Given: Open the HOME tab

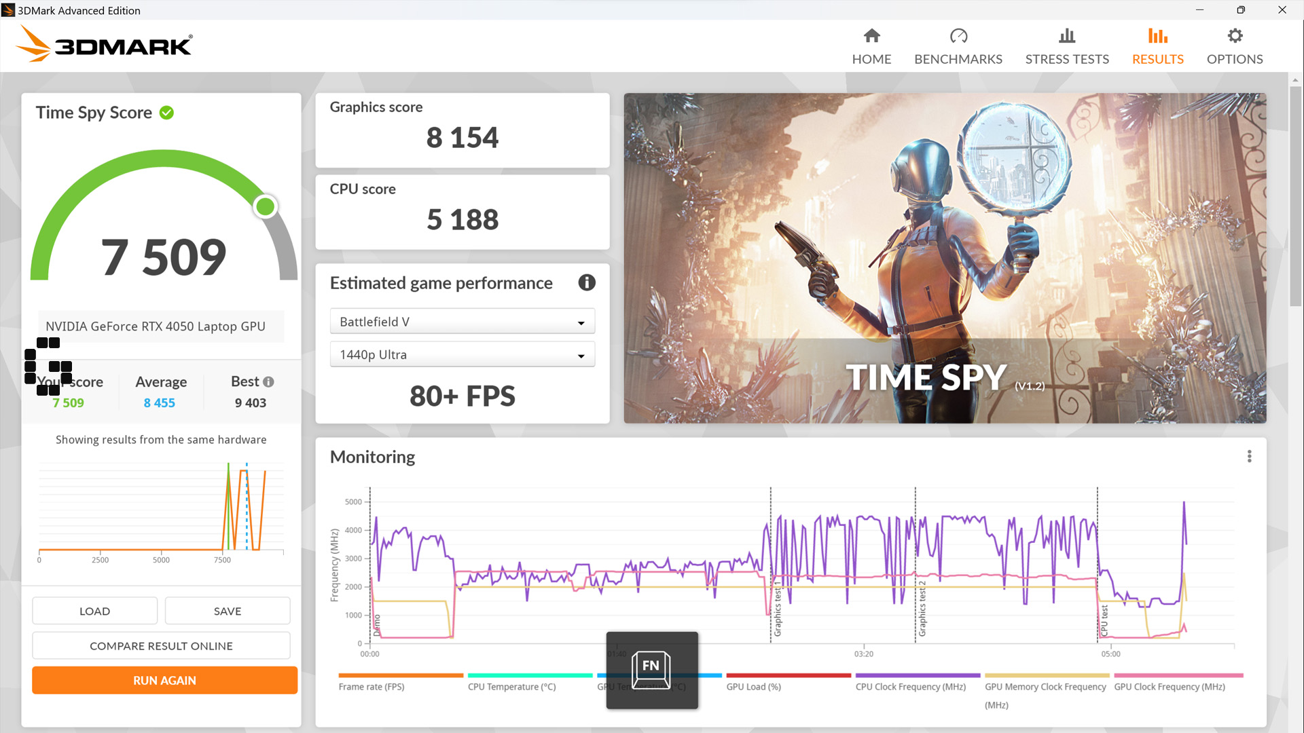Looking at the screenshot, I should (x=871, y=46).
